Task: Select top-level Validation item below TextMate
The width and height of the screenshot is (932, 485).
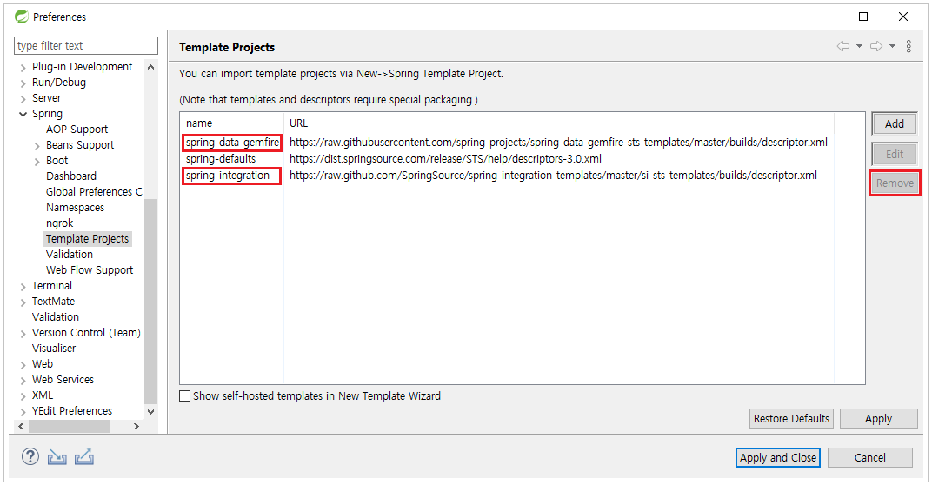Action: [56, 316]
